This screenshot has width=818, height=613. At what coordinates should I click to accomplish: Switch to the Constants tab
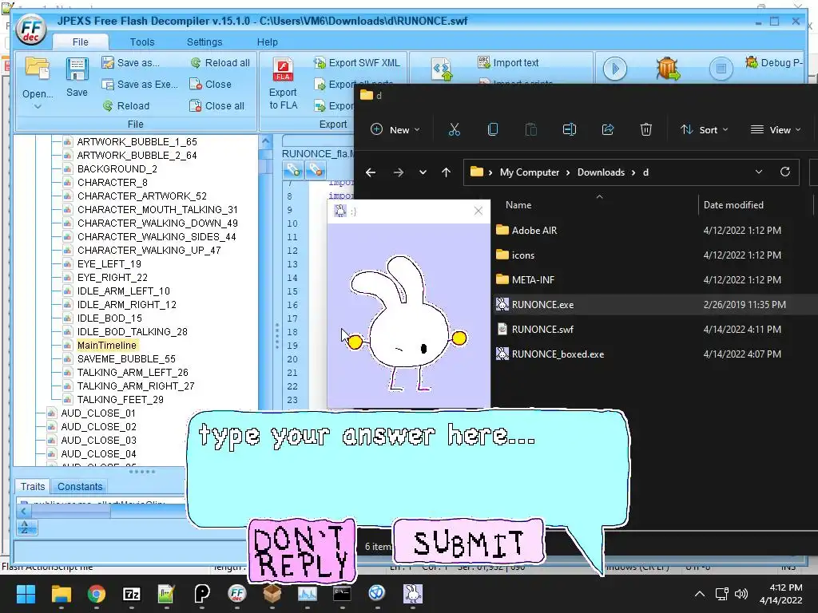pos(80,486)
